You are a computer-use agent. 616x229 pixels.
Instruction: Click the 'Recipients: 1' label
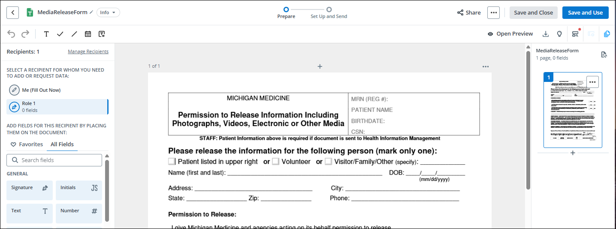coord(23,51)
